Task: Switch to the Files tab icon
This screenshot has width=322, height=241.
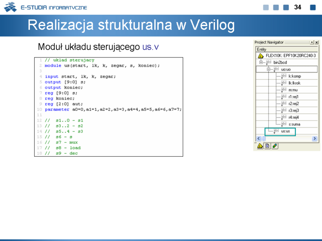Action: point(267,146)
